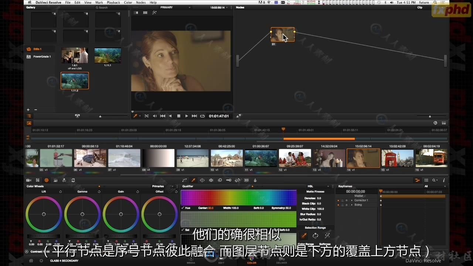This screenshot has height=266, width=473.
Task: Add a new gallery album with plus
Action: click(x=28, y=110)
